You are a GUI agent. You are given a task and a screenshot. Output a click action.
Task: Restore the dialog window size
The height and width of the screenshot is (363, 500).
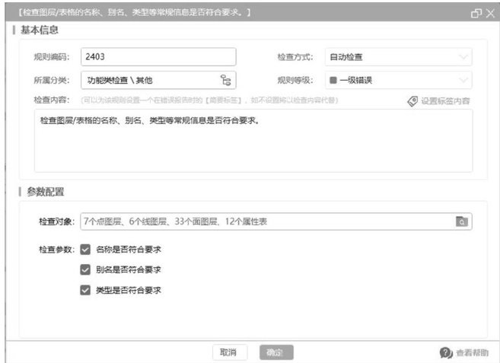[476, 13]
